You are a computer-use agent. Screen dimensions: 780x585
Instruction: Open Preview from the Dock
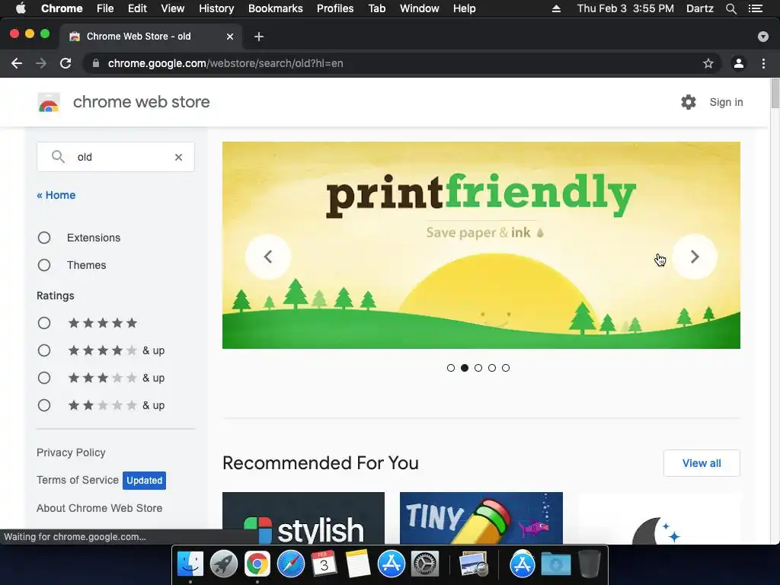pyautogui.click(x=474, y=564)
